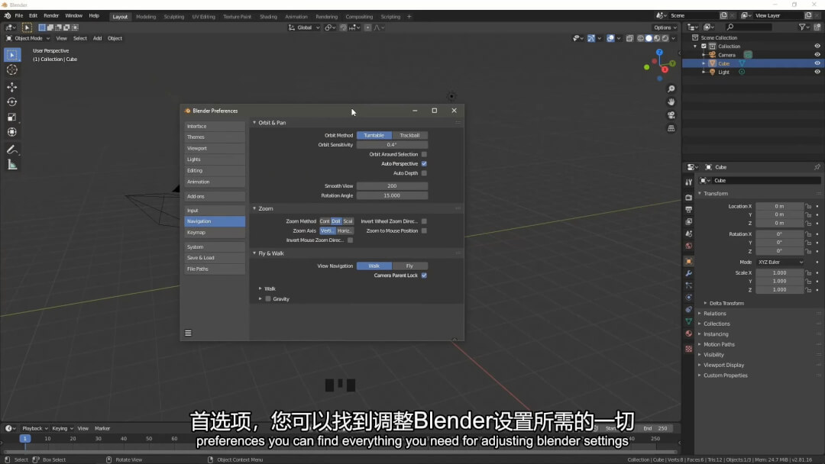Adjust the Rotation Angle slider

[392, 195]
